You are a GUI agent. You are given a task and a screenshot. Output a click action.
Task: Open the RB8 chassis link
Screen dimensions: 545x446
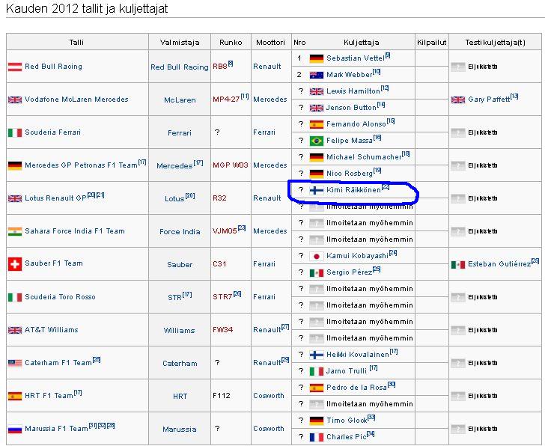pyautogui.click(x=220, y=67)
